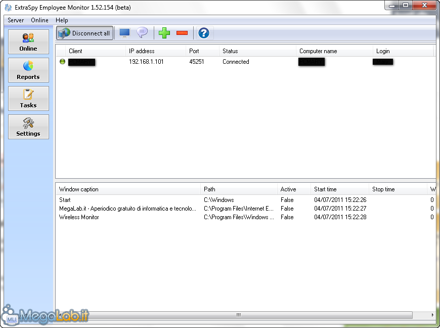Open the chat message bubble icon

click(x=142, y=32)
